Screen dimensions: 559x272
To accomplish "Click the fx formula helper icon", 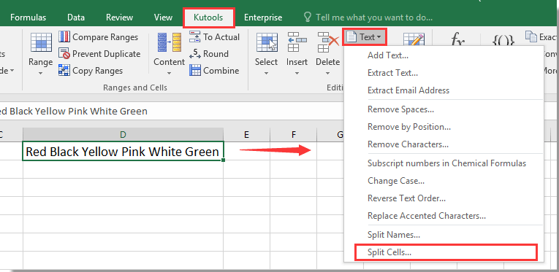I will [457, 40].
